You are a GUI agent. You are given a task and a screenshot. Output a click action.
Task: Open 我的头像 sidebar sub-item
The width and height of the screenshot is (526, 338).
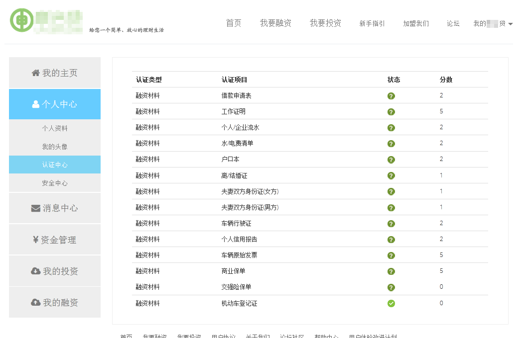click(55, 147)
